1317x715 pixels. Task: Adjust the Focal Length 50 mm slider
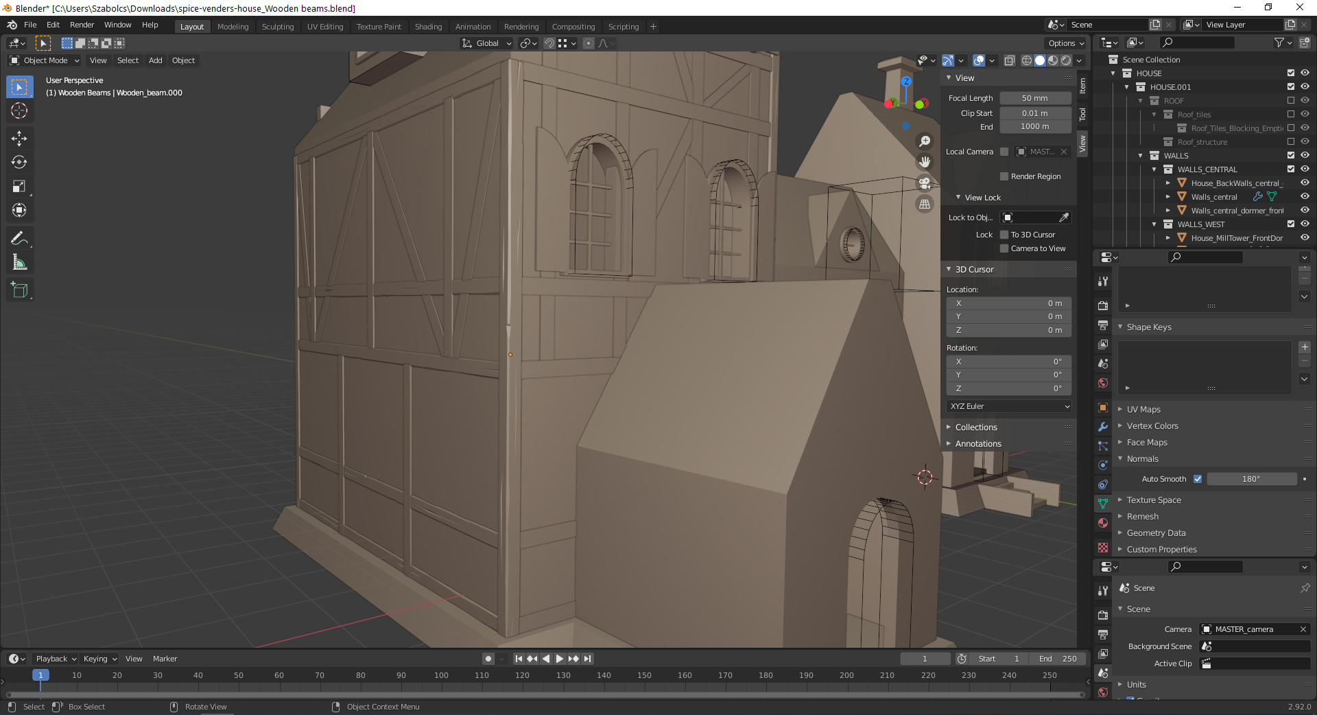(1034, 98)
